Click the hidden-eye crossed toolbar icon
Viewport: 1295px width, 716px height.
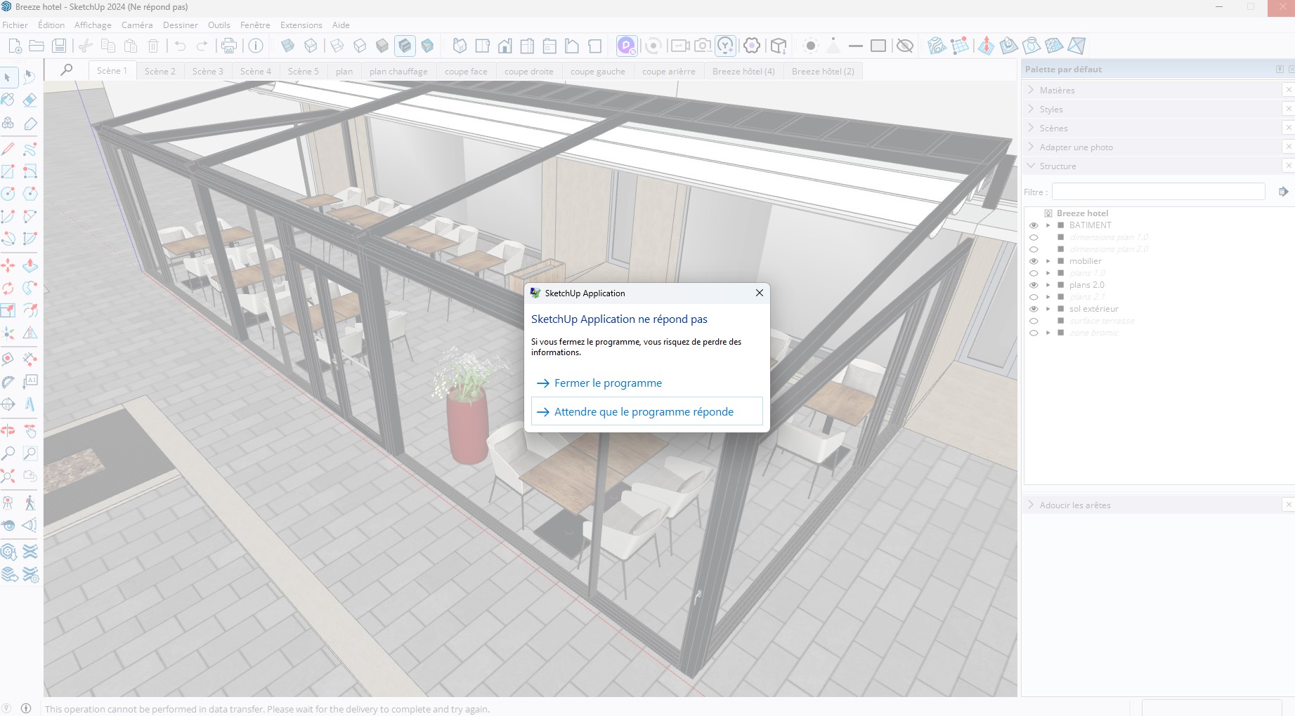point(905,46)
